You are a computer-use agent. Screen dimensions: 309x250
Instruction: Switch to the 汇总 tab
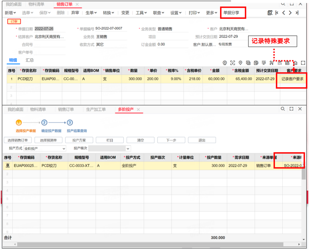tap(30, 60)
